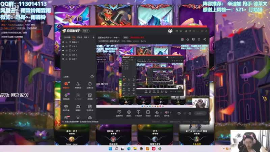Open the mail icon in title bar
270x152 pixels.
point(177,31)
